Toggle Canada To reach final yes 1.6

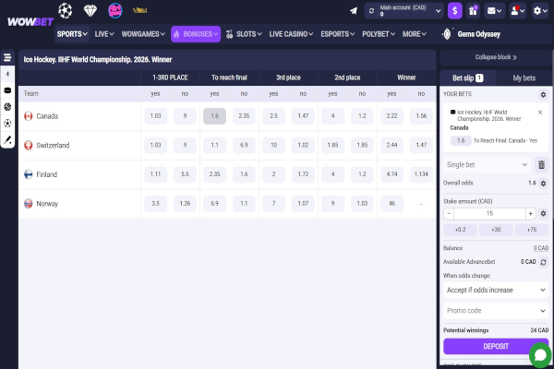[x=214, y=116]
